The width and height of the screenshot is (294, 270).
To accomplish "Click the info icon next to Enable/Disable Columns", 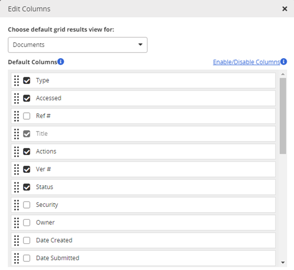I will [283, 61].
